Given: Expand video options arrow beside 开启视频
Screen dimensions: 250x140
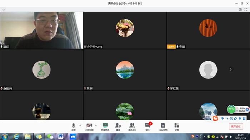Looking at the screenshot, I should tap(96, 125).
